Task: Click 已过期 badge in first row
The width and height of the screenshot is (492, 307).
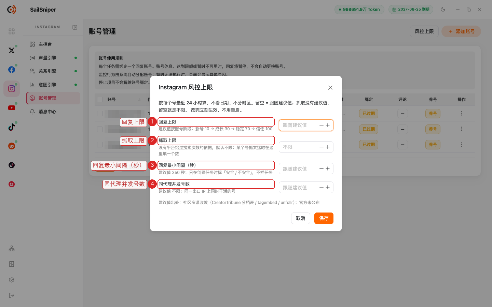Action: click(369, 114)
